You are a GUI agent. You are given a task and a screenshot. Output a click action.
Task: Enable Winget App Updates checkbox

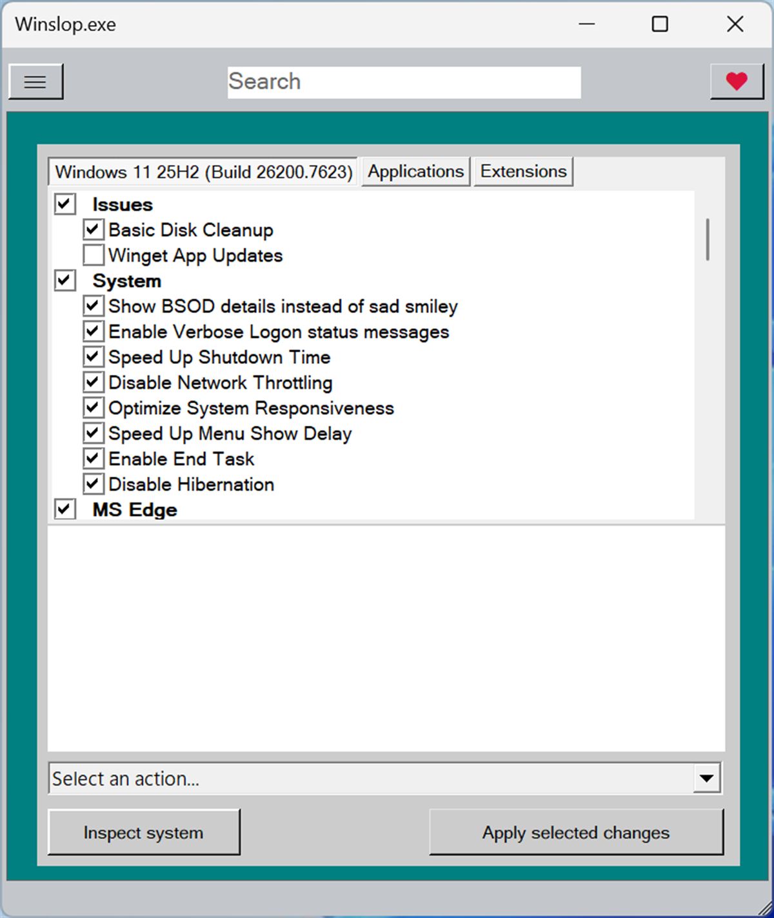tap(93, 255)
